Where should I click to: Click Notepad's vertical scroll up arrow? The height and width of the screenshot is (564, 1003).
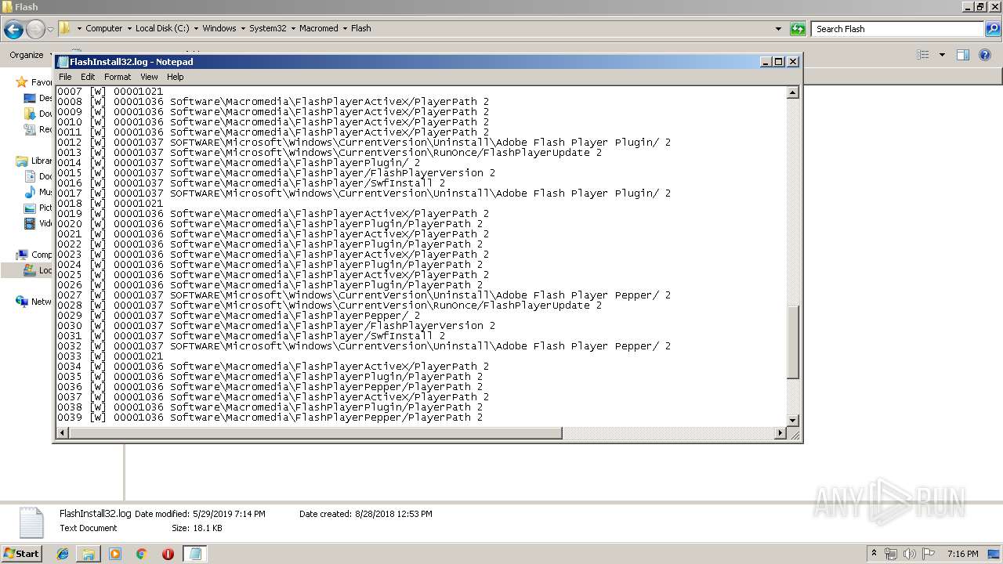[x=792, y=92]
